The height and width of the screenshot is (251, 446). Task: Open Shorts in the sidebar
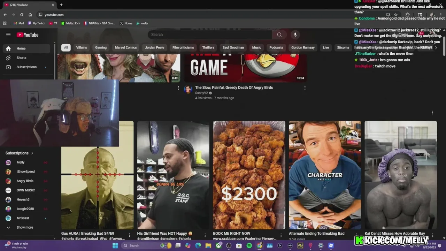26,58
